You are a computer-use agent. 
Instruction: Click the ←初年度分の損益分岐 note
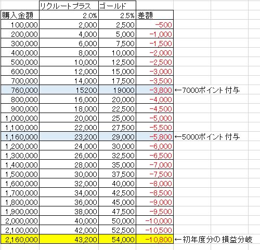[213, 239]
